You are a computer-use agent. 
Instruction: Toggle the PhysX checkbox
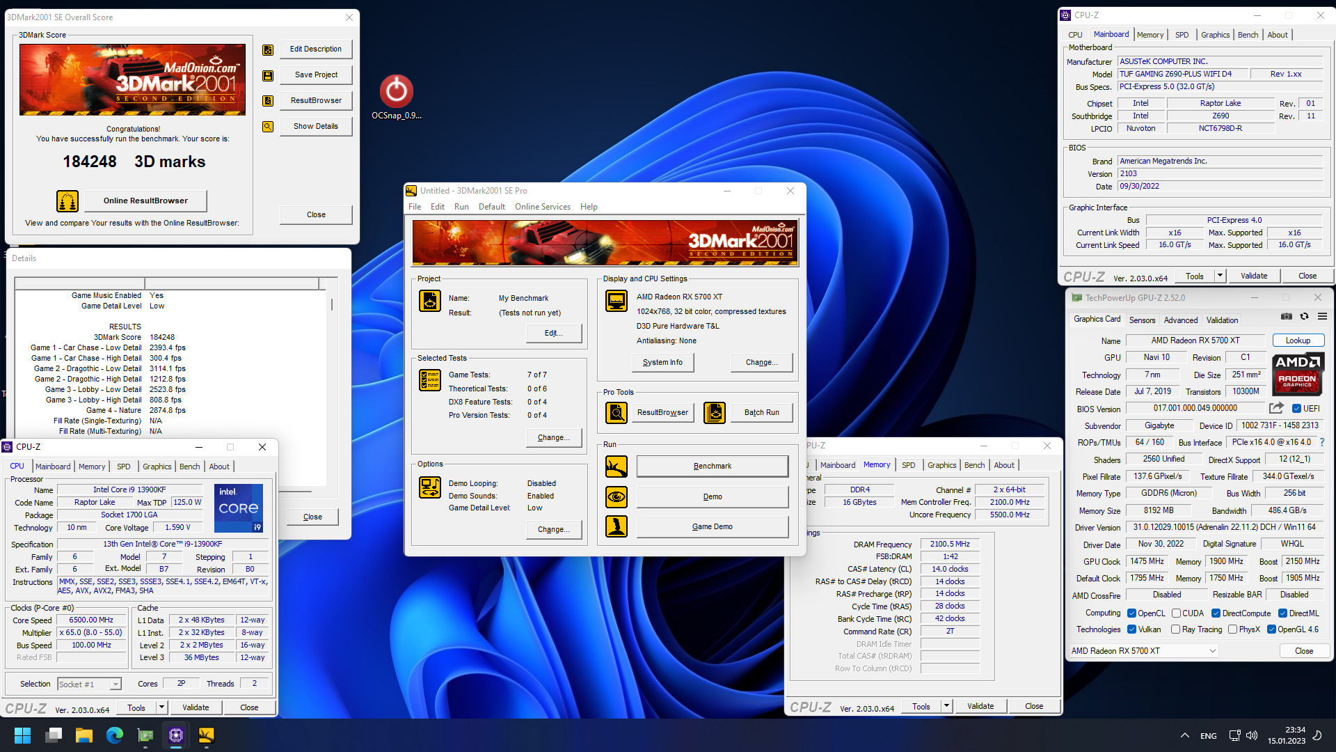tap(1232, 629)
